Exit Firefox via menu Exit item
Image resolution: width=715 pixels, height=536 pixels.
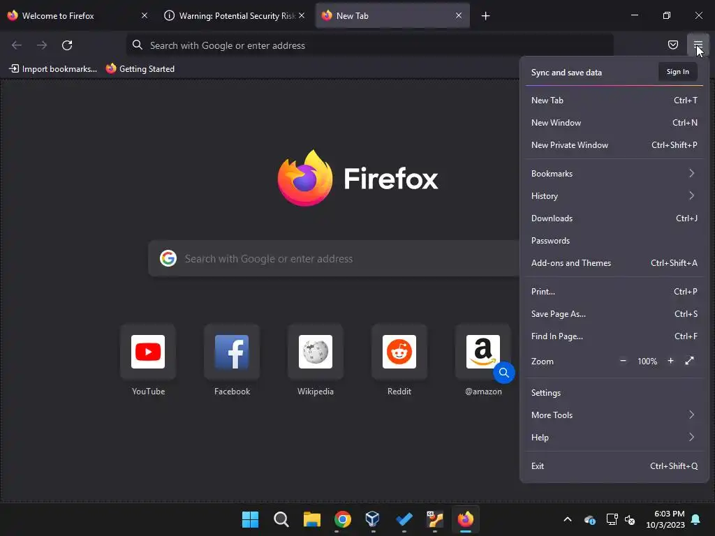pos(614,466)
